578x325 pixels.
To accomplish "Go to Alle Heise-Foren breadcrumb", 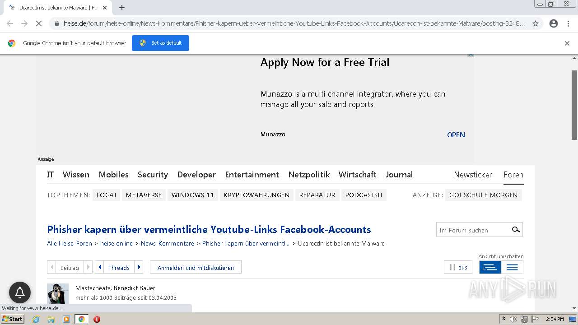I will click(x=70, y=243).
